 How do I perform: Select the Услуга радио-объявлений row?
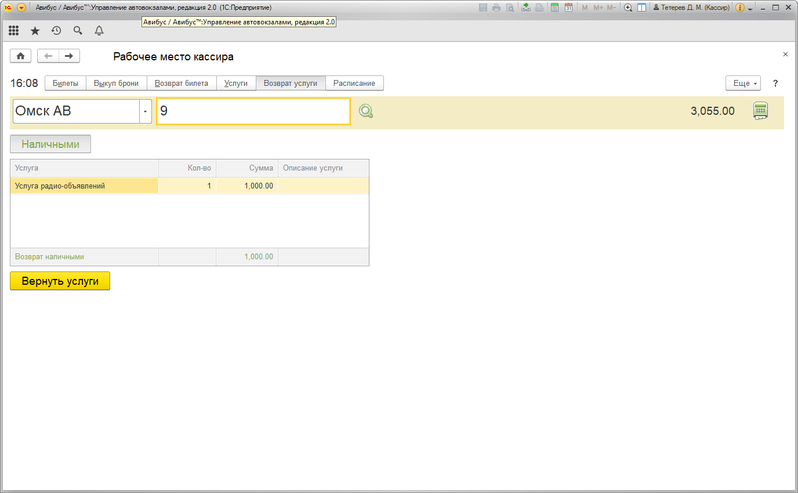pos(84,186)
